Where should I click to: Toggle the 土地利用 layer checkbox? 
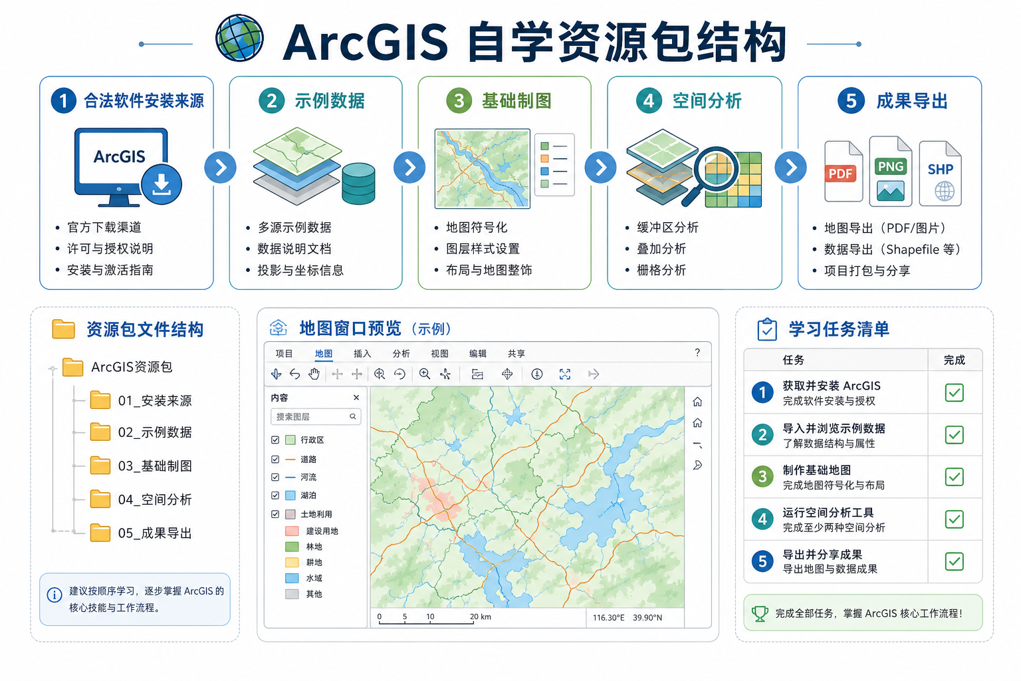click(275, 514)
